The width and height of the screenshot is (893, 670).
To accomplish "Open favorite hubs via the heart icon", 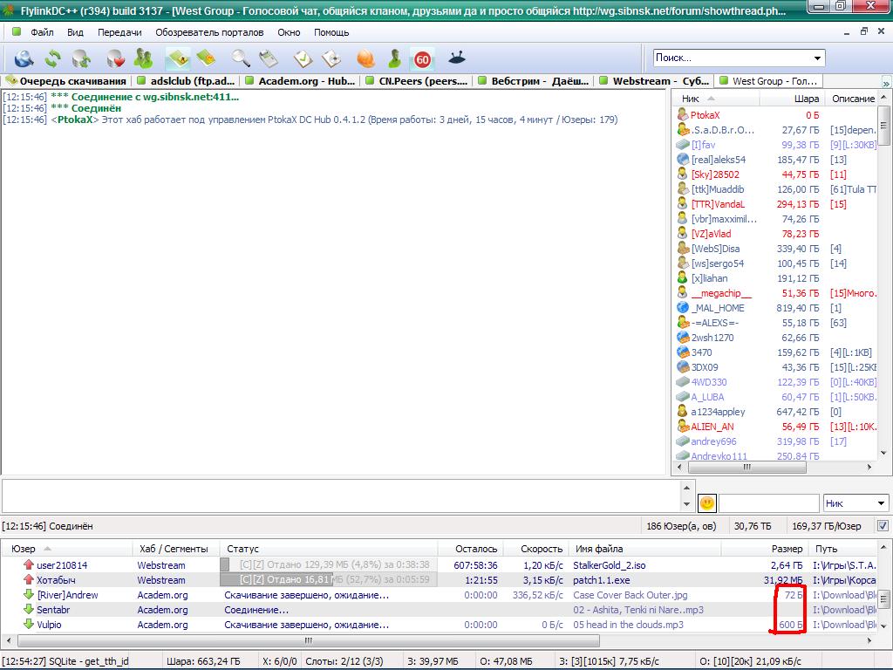I will pyautogui.click(x=115, y=58).
